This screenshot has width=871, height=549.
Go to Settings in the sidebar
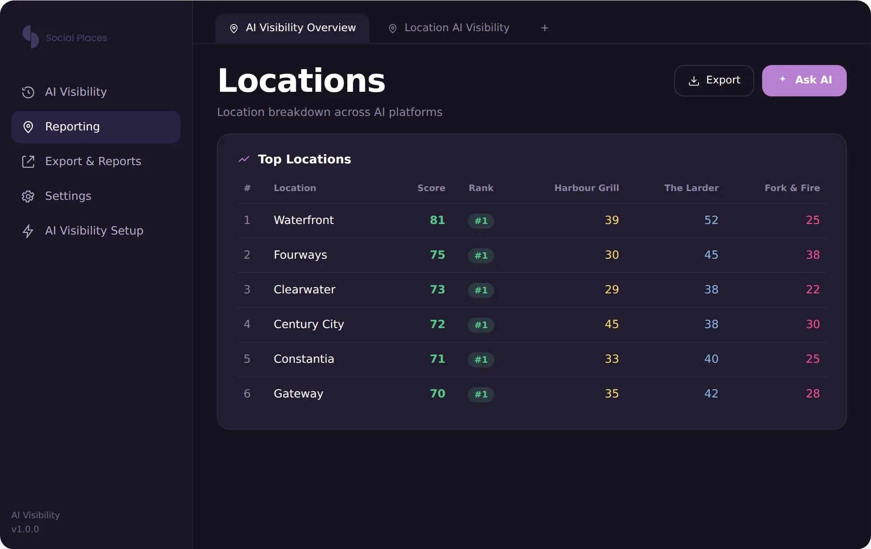96,196
